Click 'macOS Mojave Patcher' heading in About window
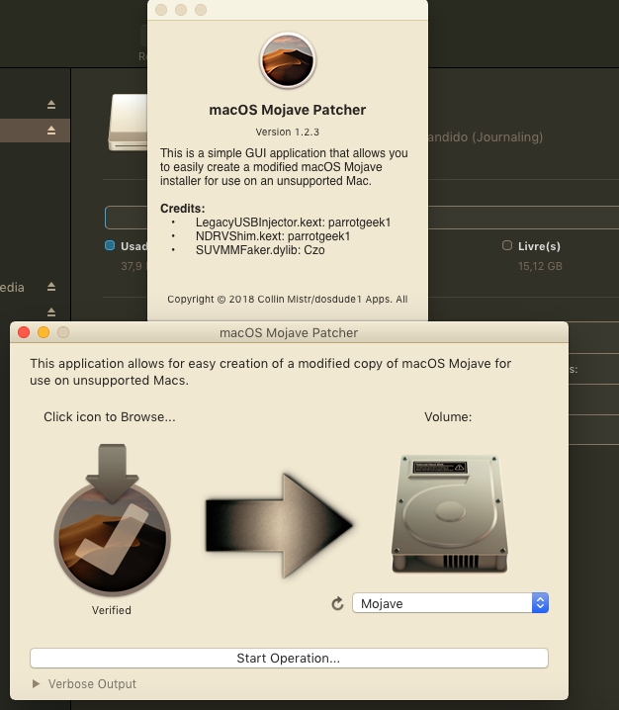 [x=287, y=110]
